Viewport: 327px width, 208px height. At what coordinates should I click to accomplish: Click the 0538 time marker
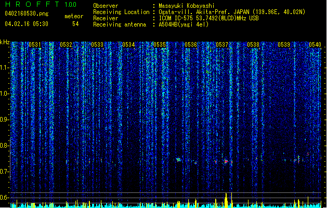click(253, 45)
